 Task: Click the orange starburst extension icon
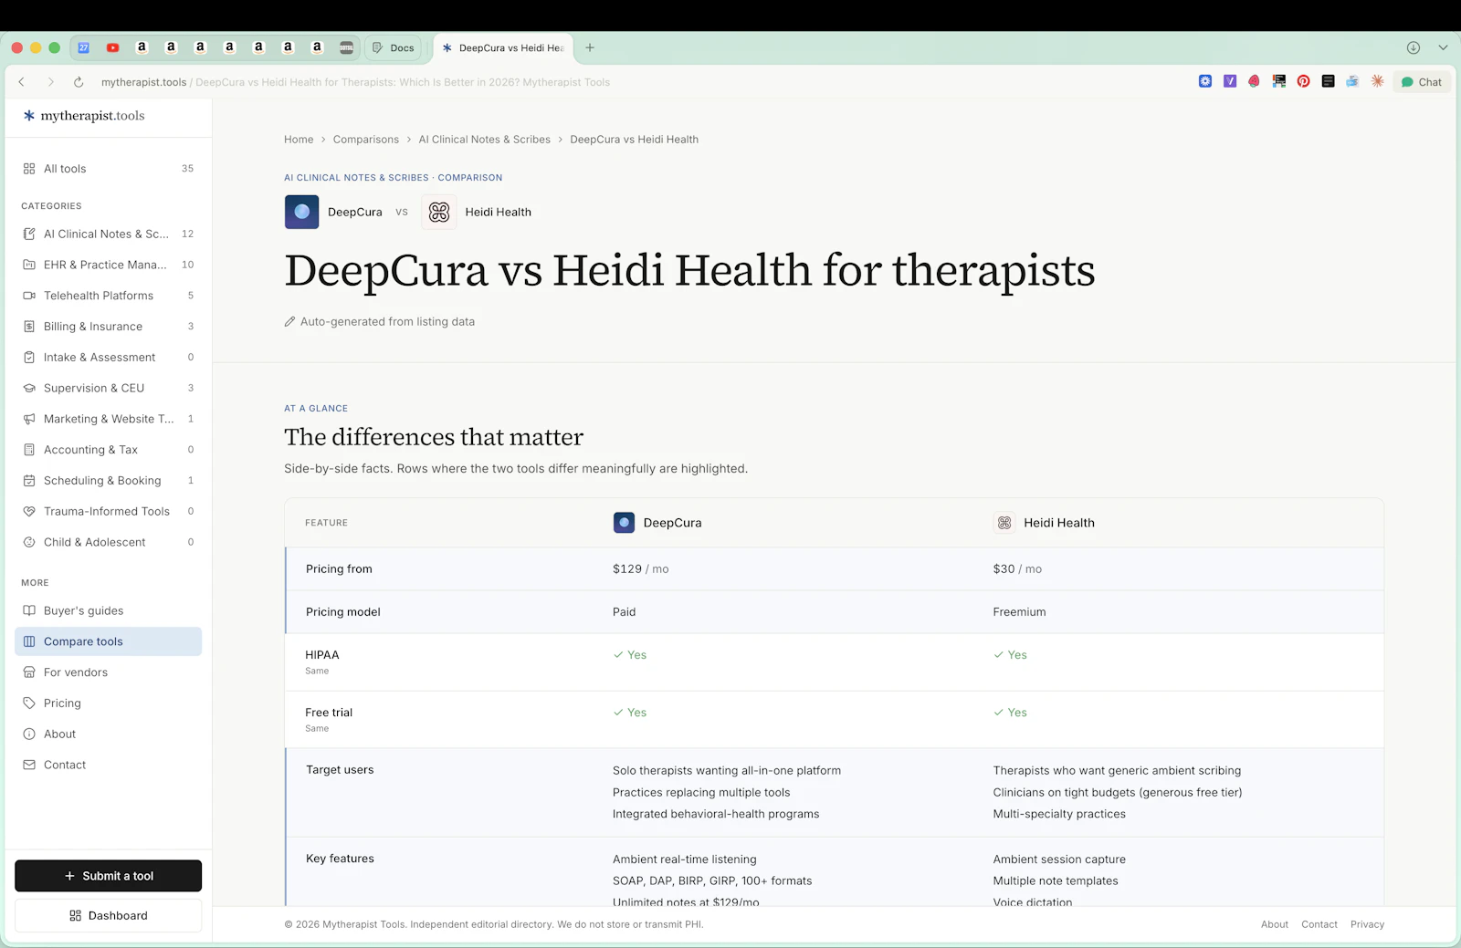(1377, 81)
